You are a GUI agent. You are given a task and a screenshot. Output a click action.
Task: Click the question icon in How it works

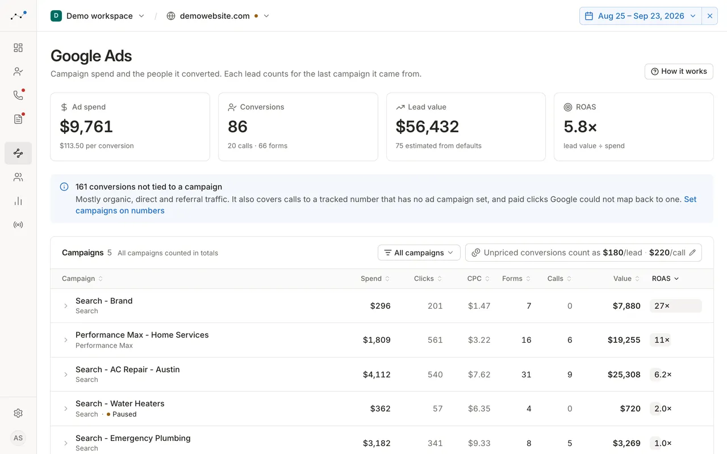655,72
